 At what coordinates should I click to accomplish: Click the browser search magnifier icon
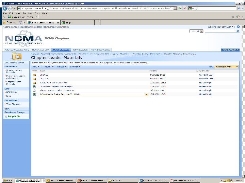239,8
